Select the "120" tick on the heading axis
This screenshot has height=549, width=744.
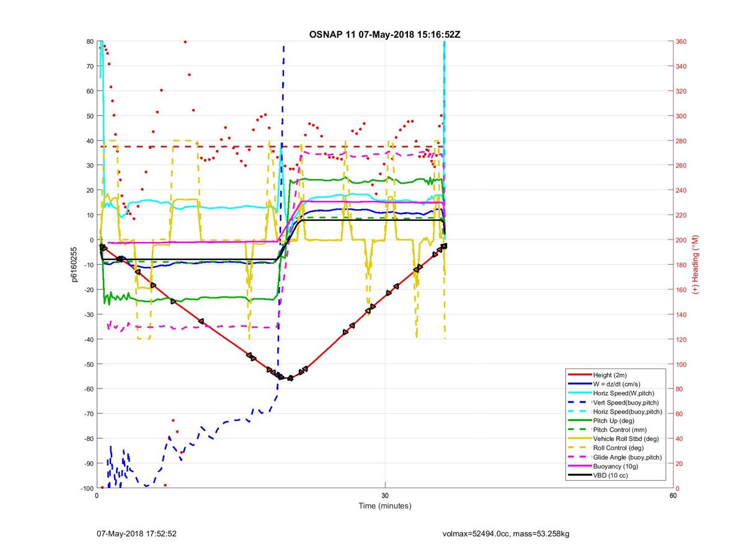681,339
